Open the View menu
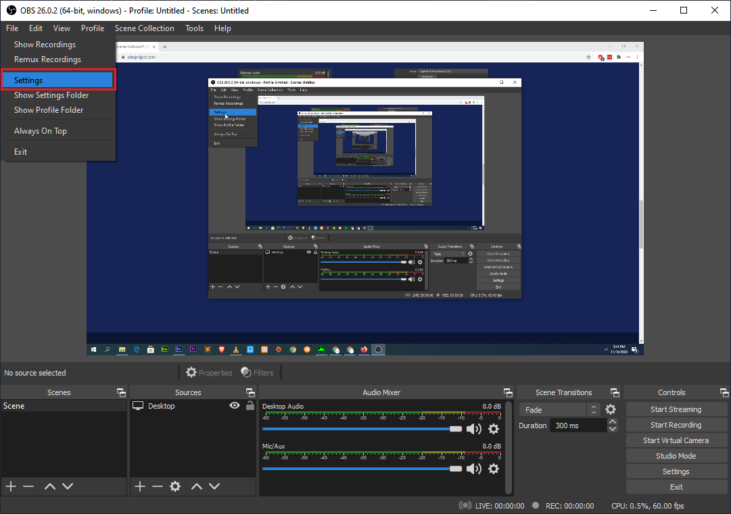731x514 pixels. click(62, 28)
